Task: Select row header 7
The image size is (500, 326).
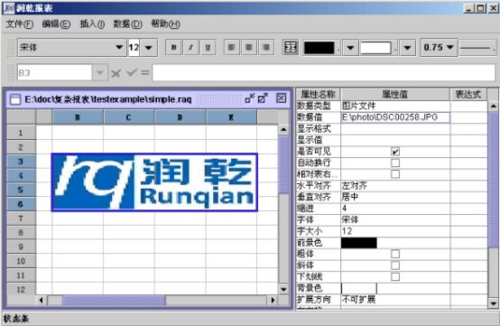Action: pos(21,219)
